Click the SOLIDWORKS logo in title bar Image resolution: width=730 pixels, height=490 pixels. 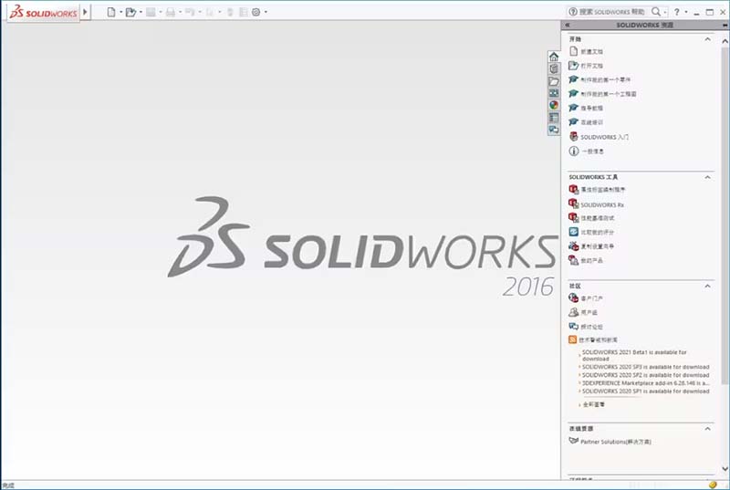[43, 12]
